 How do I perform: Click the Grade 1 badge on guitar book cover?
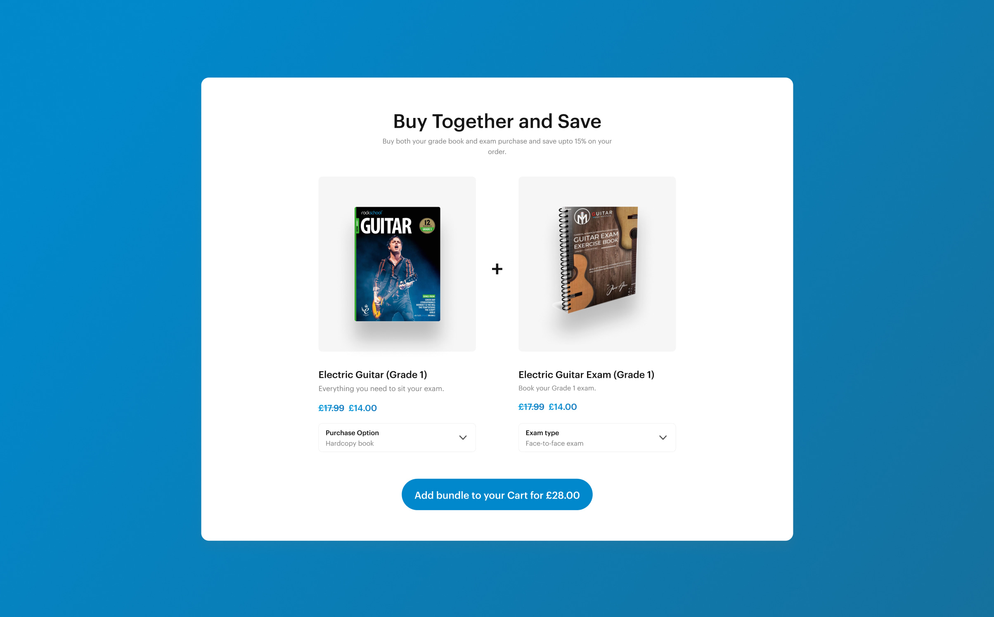pyautogui.click(x=427, y=226)
